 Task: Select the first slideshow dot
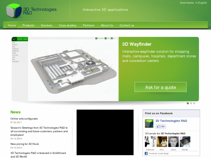tap(188, 103)
